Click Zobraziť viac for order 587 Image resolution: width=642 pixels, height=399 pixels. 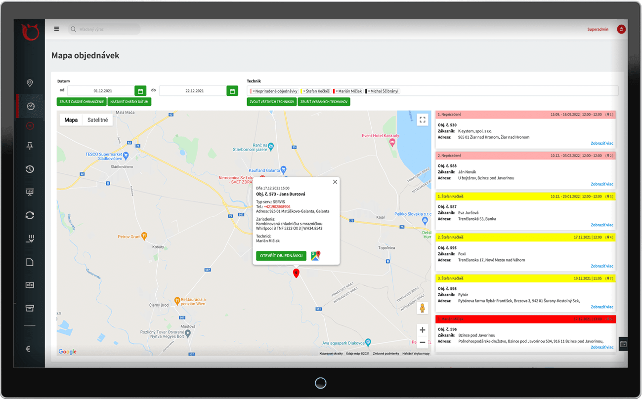coord(602,225)
